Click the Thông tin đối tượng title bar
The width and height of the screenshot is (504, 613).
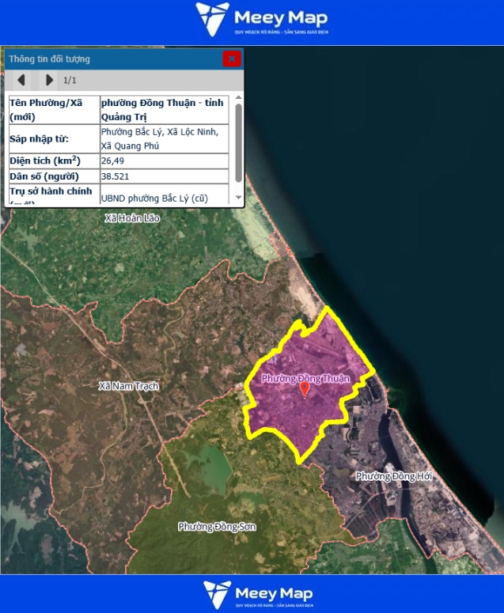coord(111,59)
